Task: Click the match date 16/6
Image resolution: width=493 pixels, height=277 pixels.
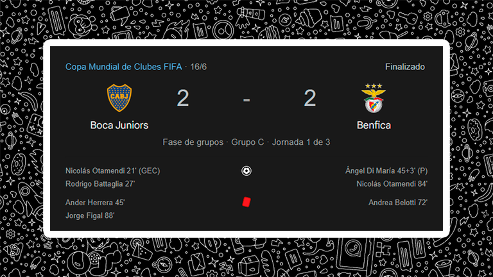Action: [x=198, y=67]
